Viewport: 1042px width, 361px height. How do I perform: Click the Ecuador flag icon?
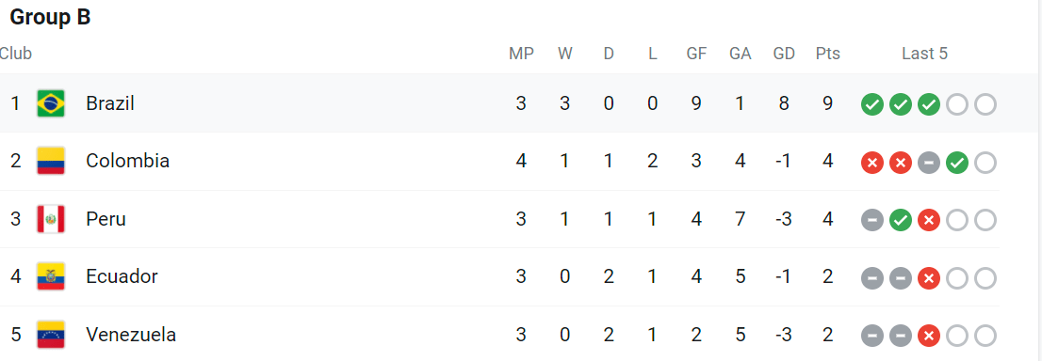click(x=51, y=276)
